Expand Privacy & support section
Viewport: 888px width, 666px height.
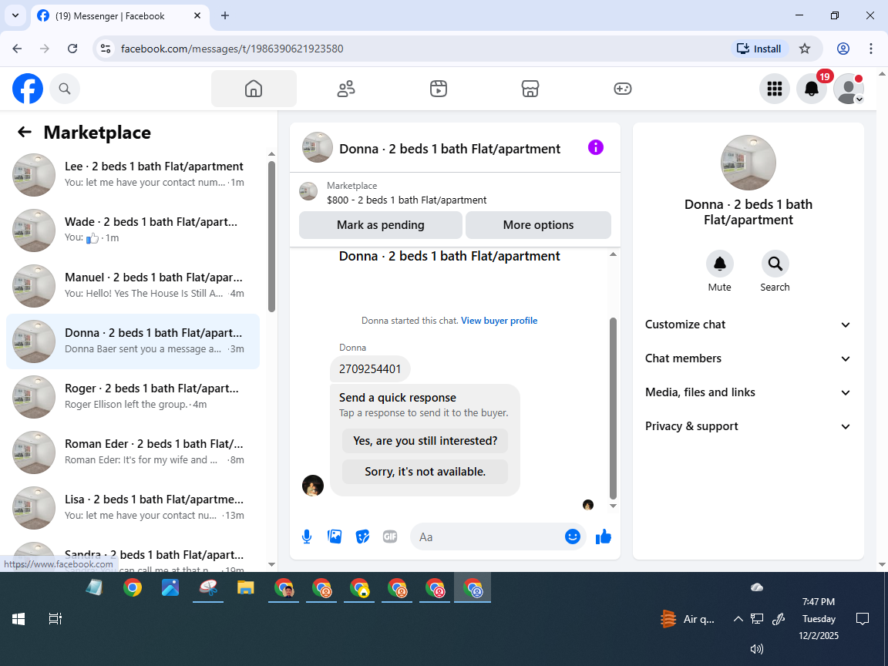tap(748, 426)
